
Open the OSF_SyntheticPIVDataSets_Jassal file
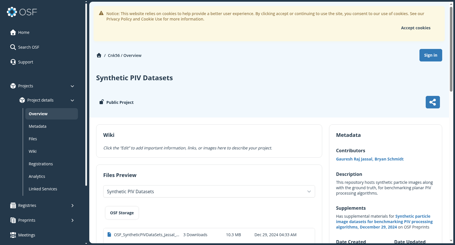coord(146,235)
